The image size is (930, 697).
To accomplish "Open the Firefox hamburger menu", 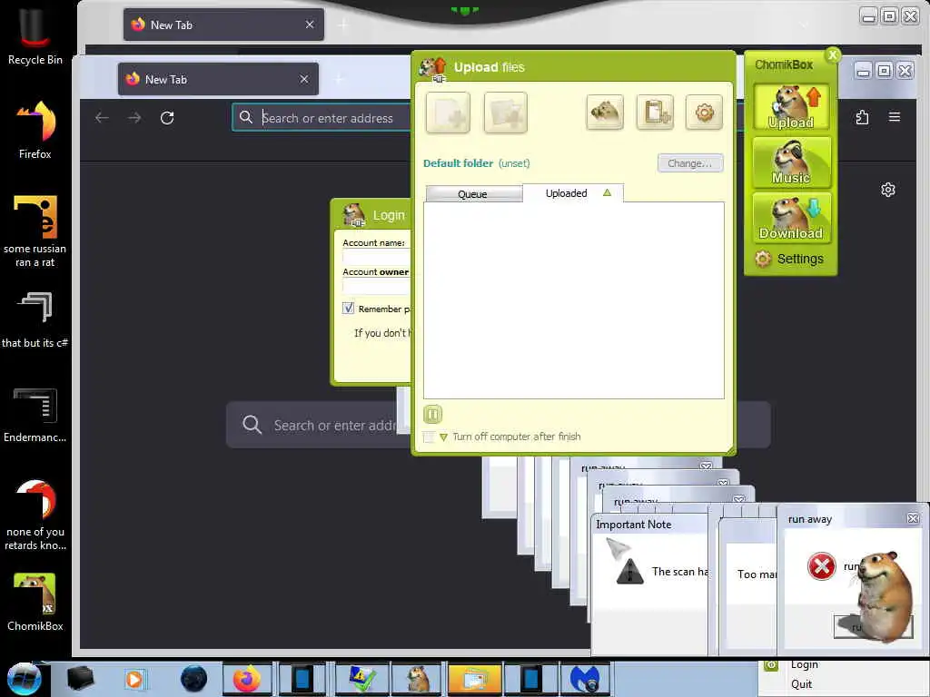I will (895, 117).
